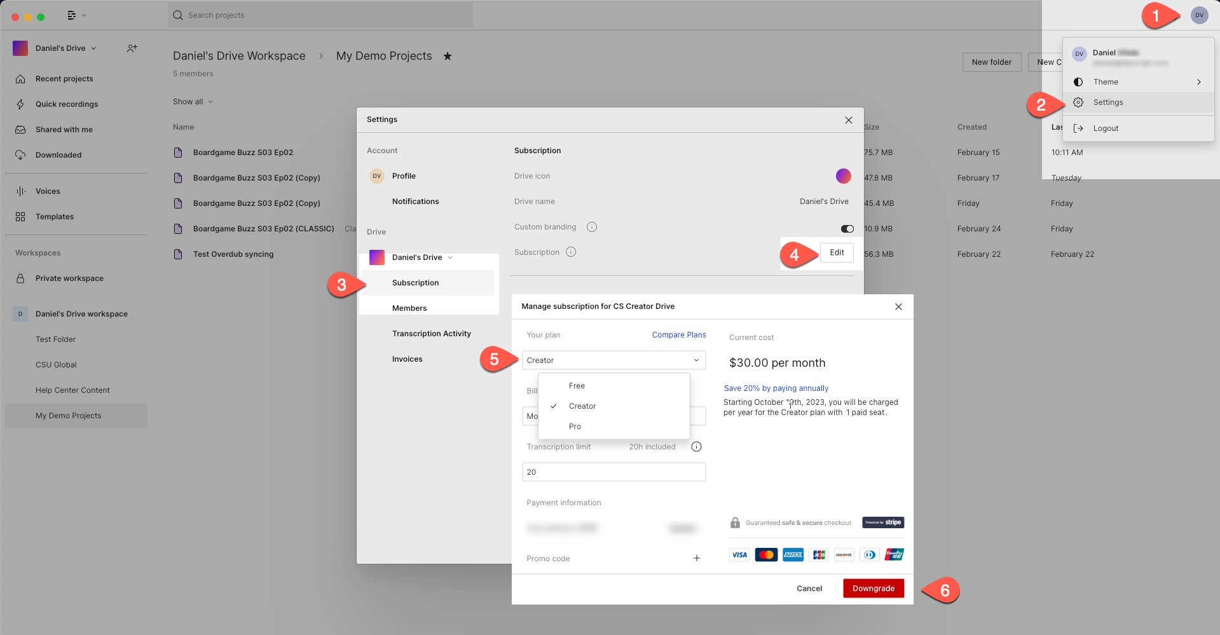Image resolution: width=1220 pixels, height=635 pixels.
Task: Click the red Downgrade button
Action: point(874,589)
